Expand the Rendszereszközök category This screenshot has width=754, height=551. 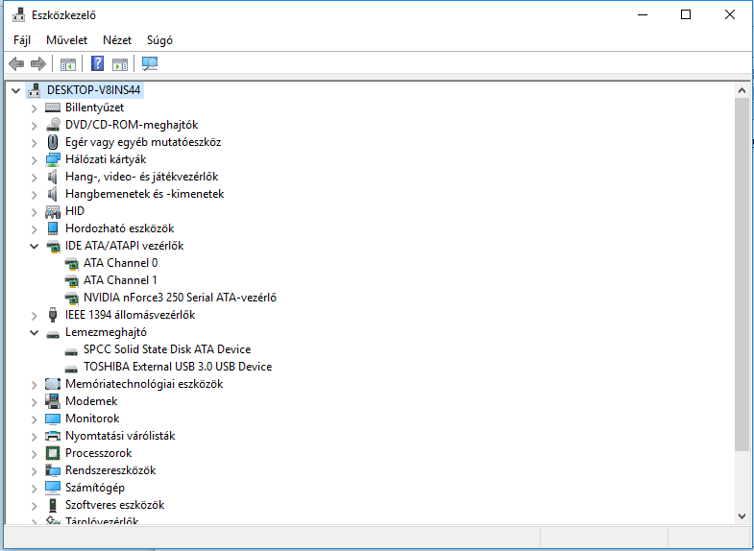click(35, 471)
